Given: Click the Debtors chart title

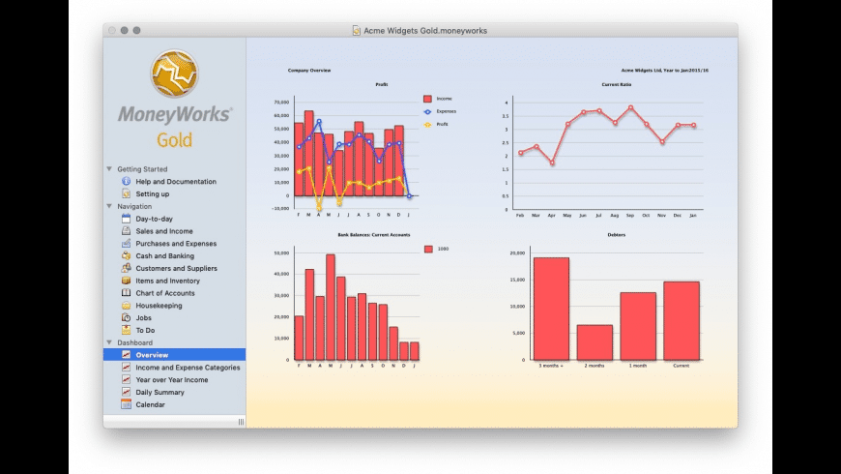Looking at the screenshot, I should pos(617,235).
